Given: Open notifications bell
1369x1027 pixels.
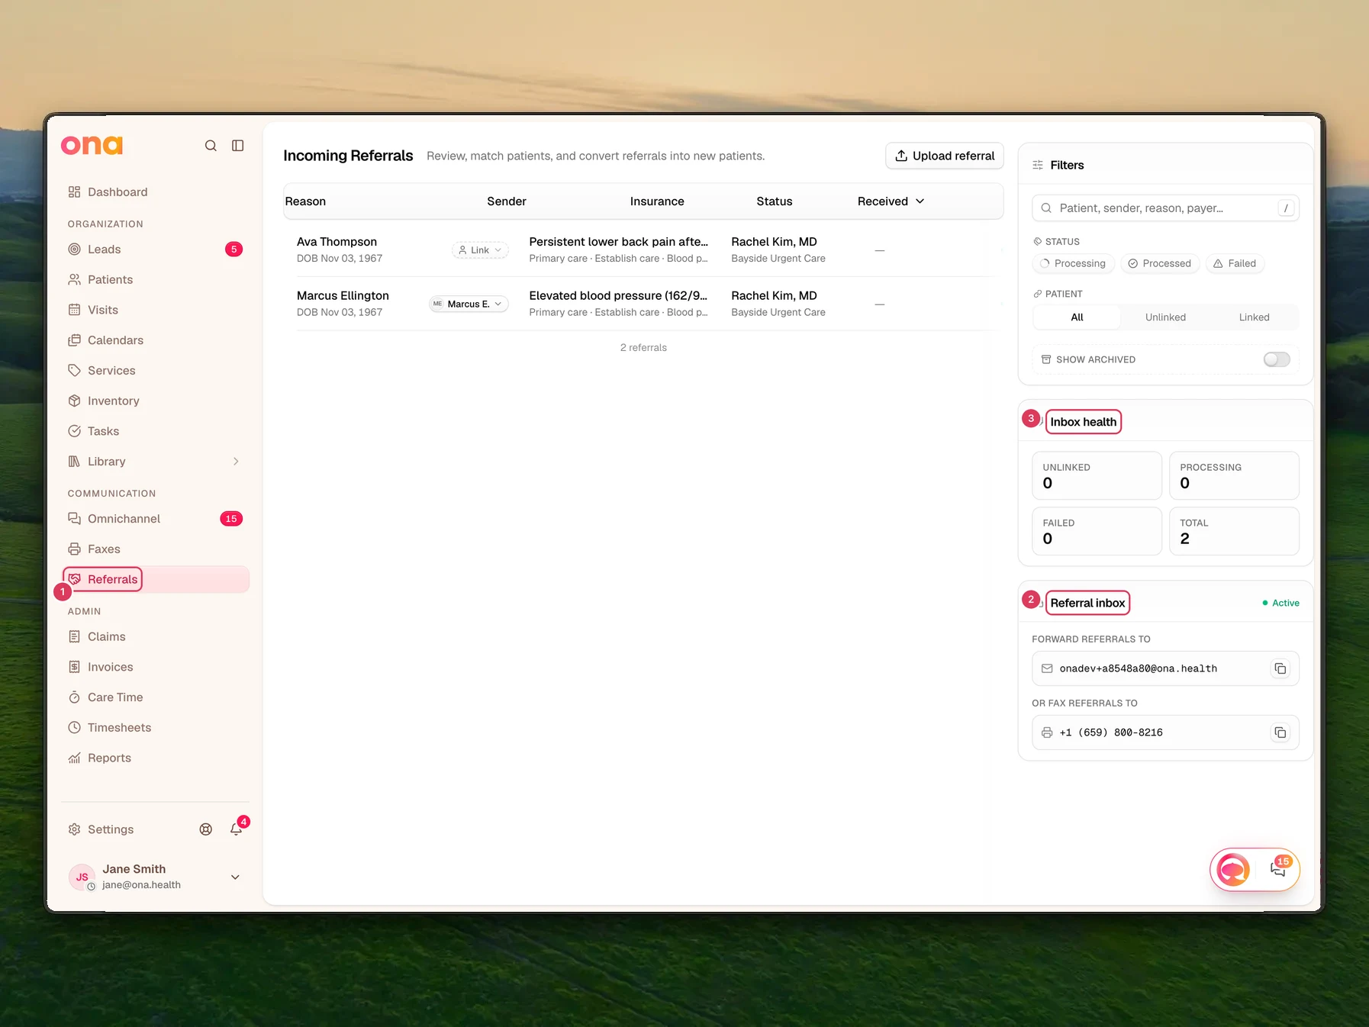Looking at the screenshot, I should (x=237, y=829).
